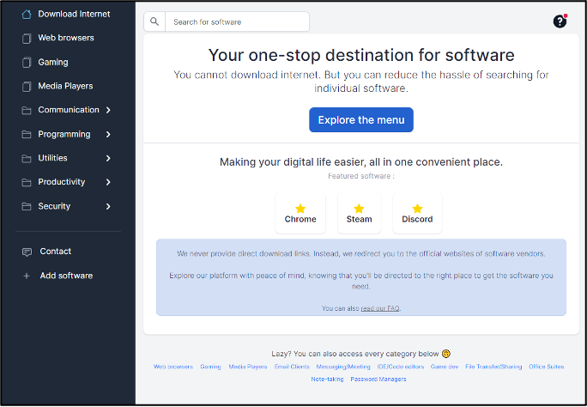
Task: Click the Download Internet home icon
Action: pyautogui.click(x=27, y=14)
